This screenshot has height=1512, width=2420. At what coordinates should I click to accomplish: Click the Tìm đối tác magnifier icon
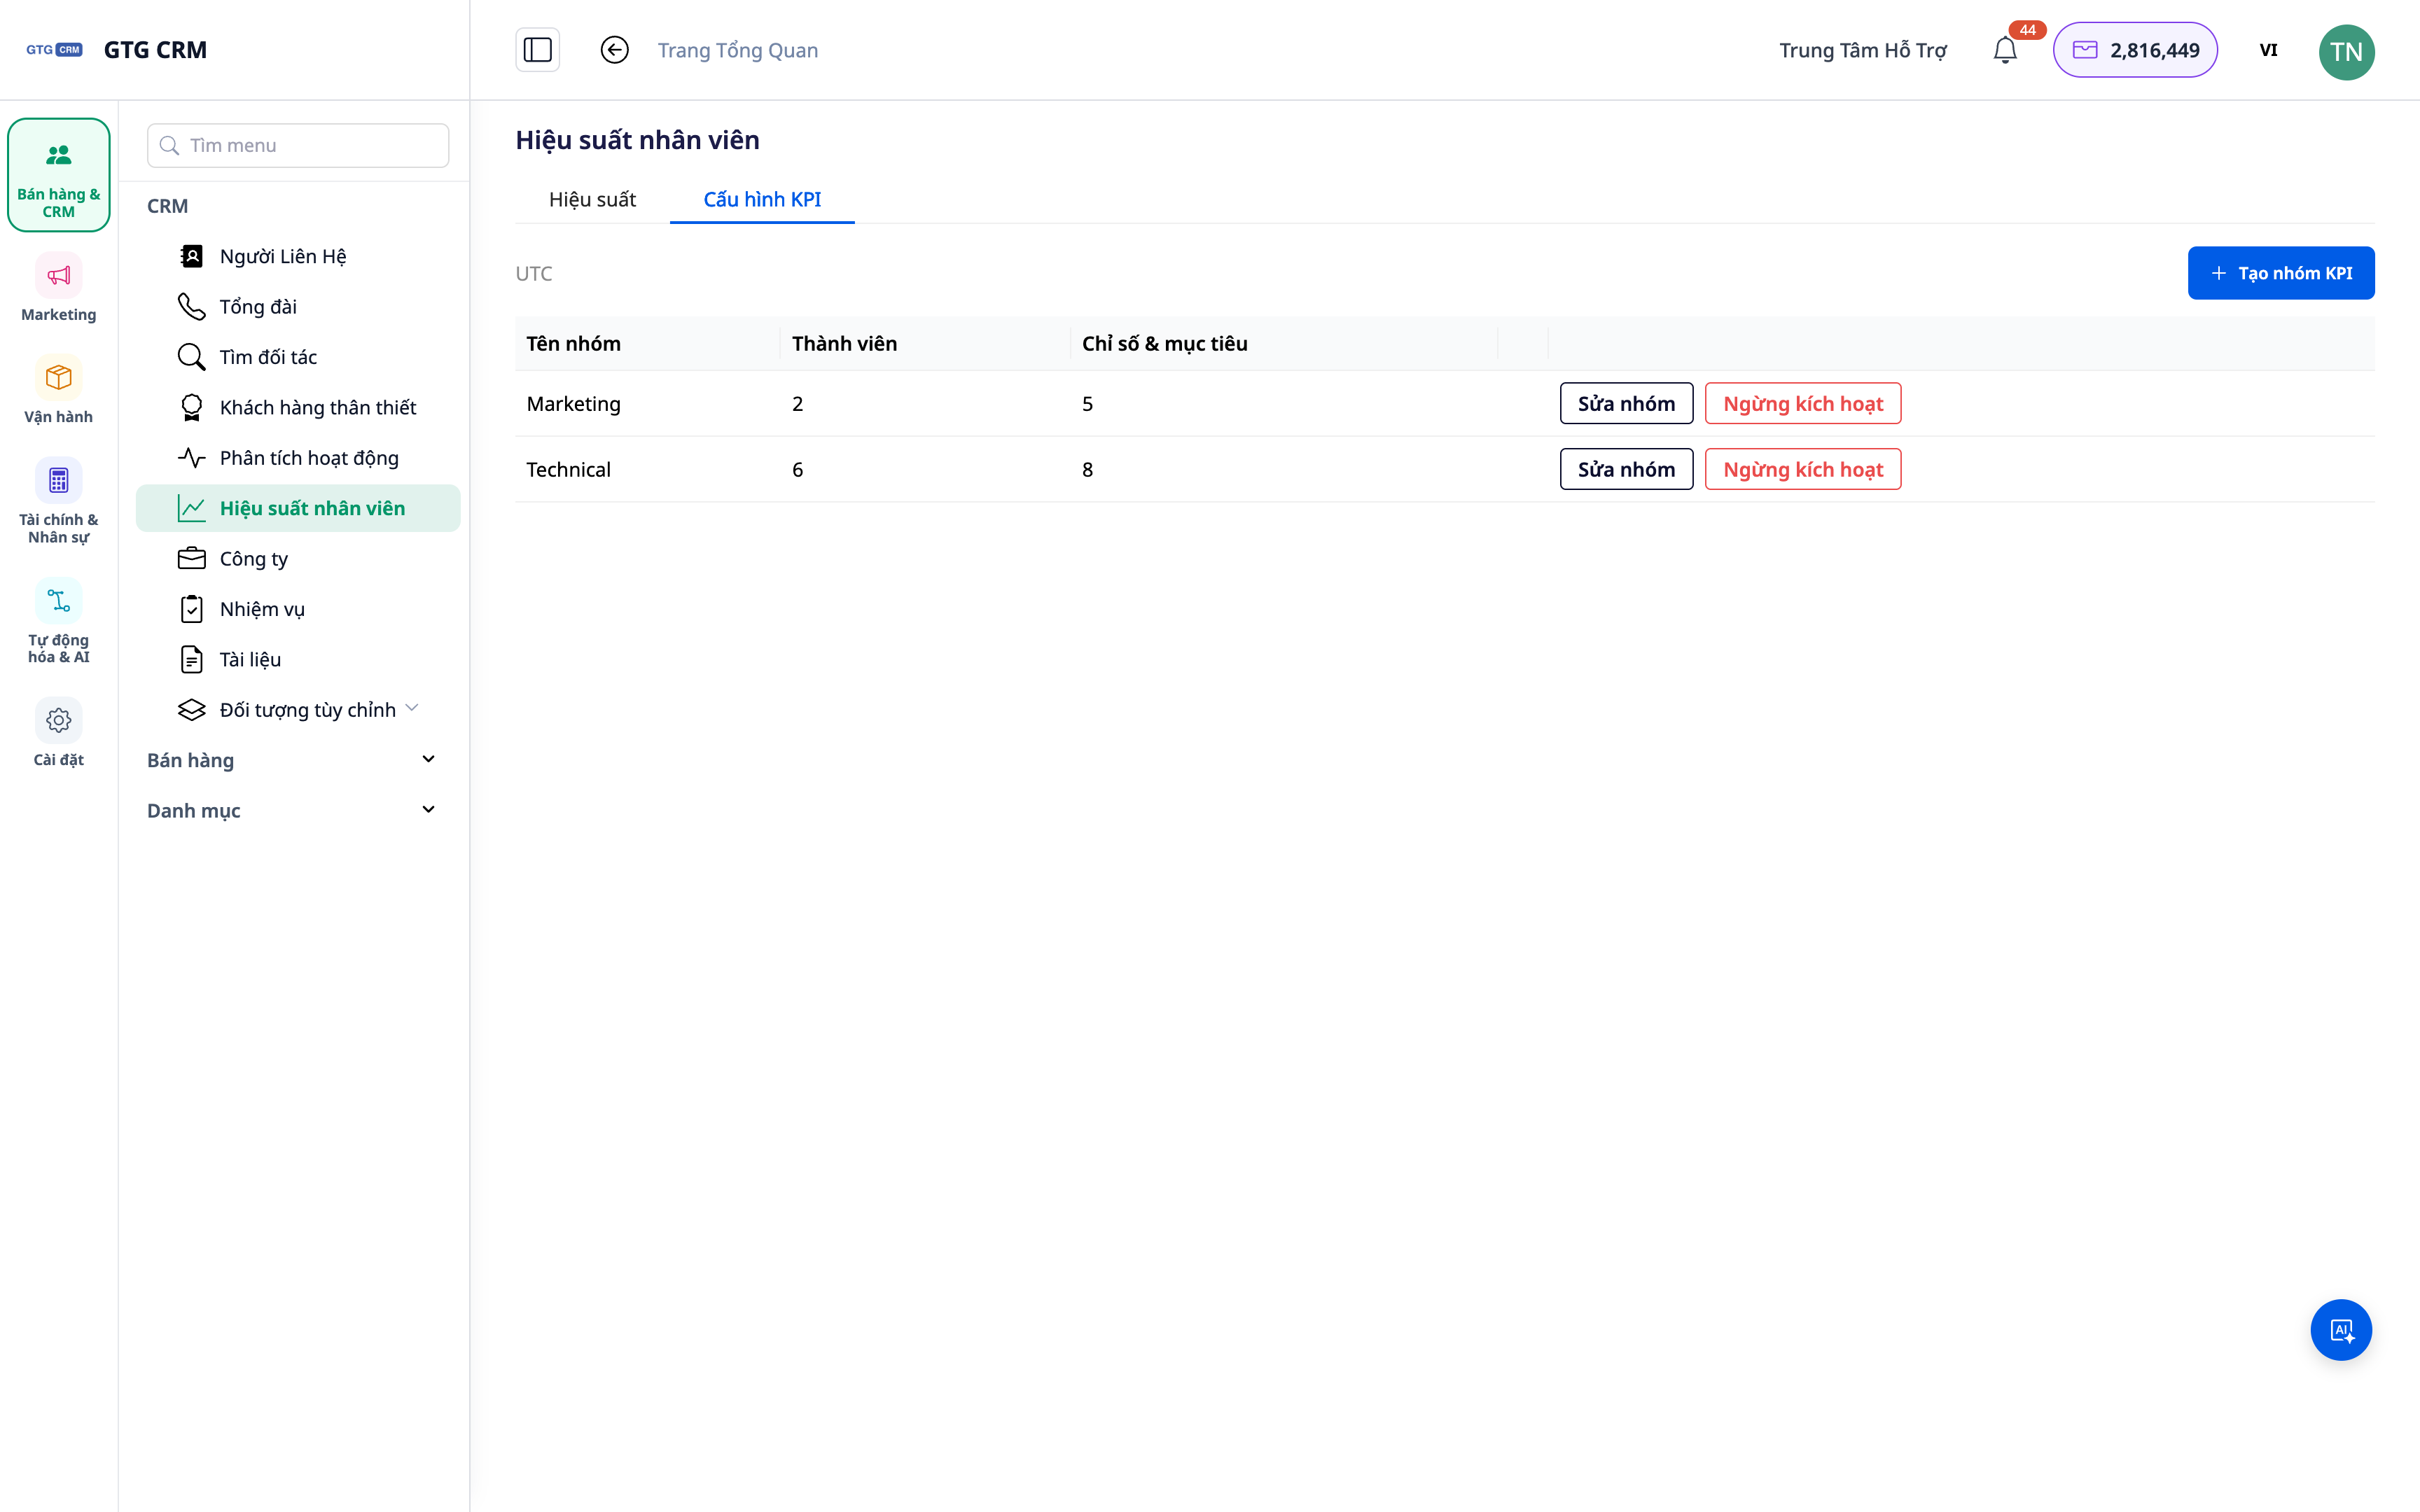tap(191, 357)
